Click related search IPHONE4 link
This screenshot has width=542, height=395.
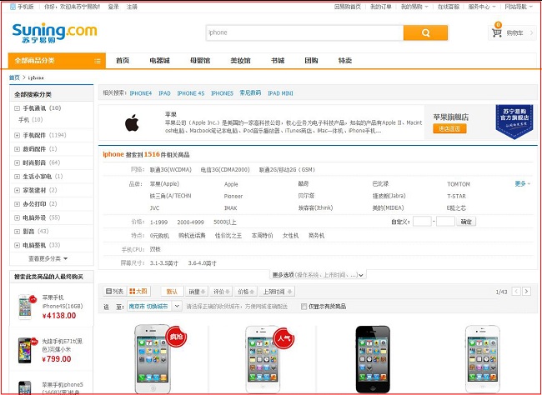pyautogui.click(x=141, y=93)
